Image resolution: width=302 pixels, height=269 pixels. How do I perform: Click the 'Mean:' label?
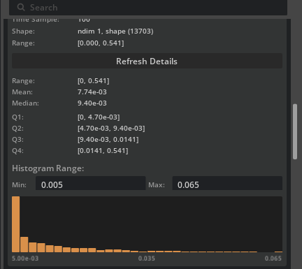(22, 92)
